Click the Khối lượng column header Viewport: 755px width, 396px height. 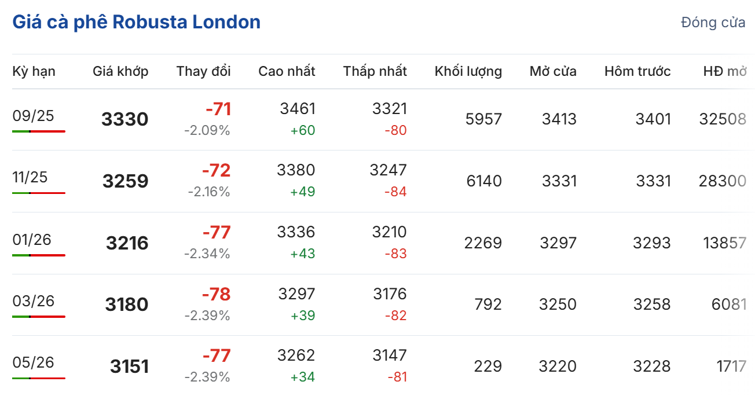[468, 71]
